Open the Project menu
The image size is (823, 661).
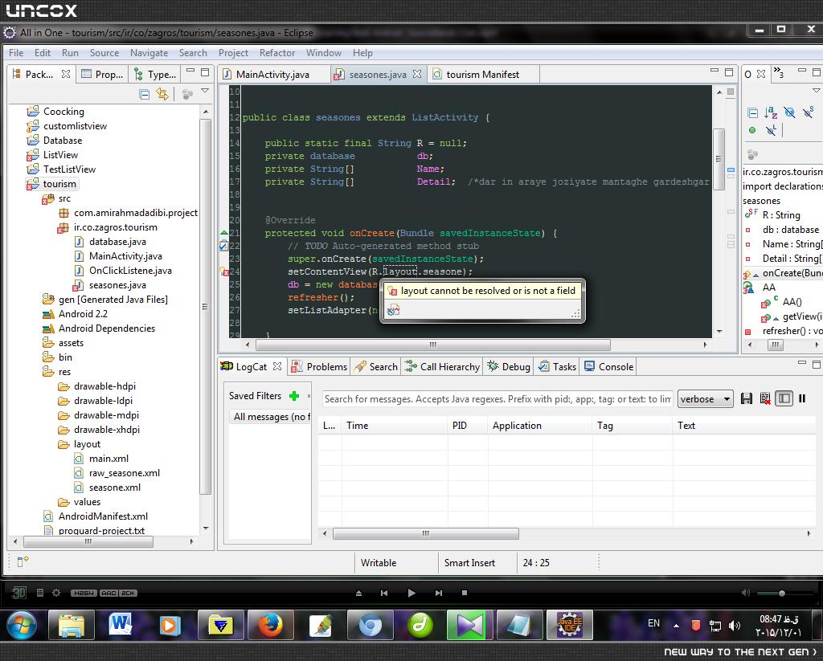233,53
